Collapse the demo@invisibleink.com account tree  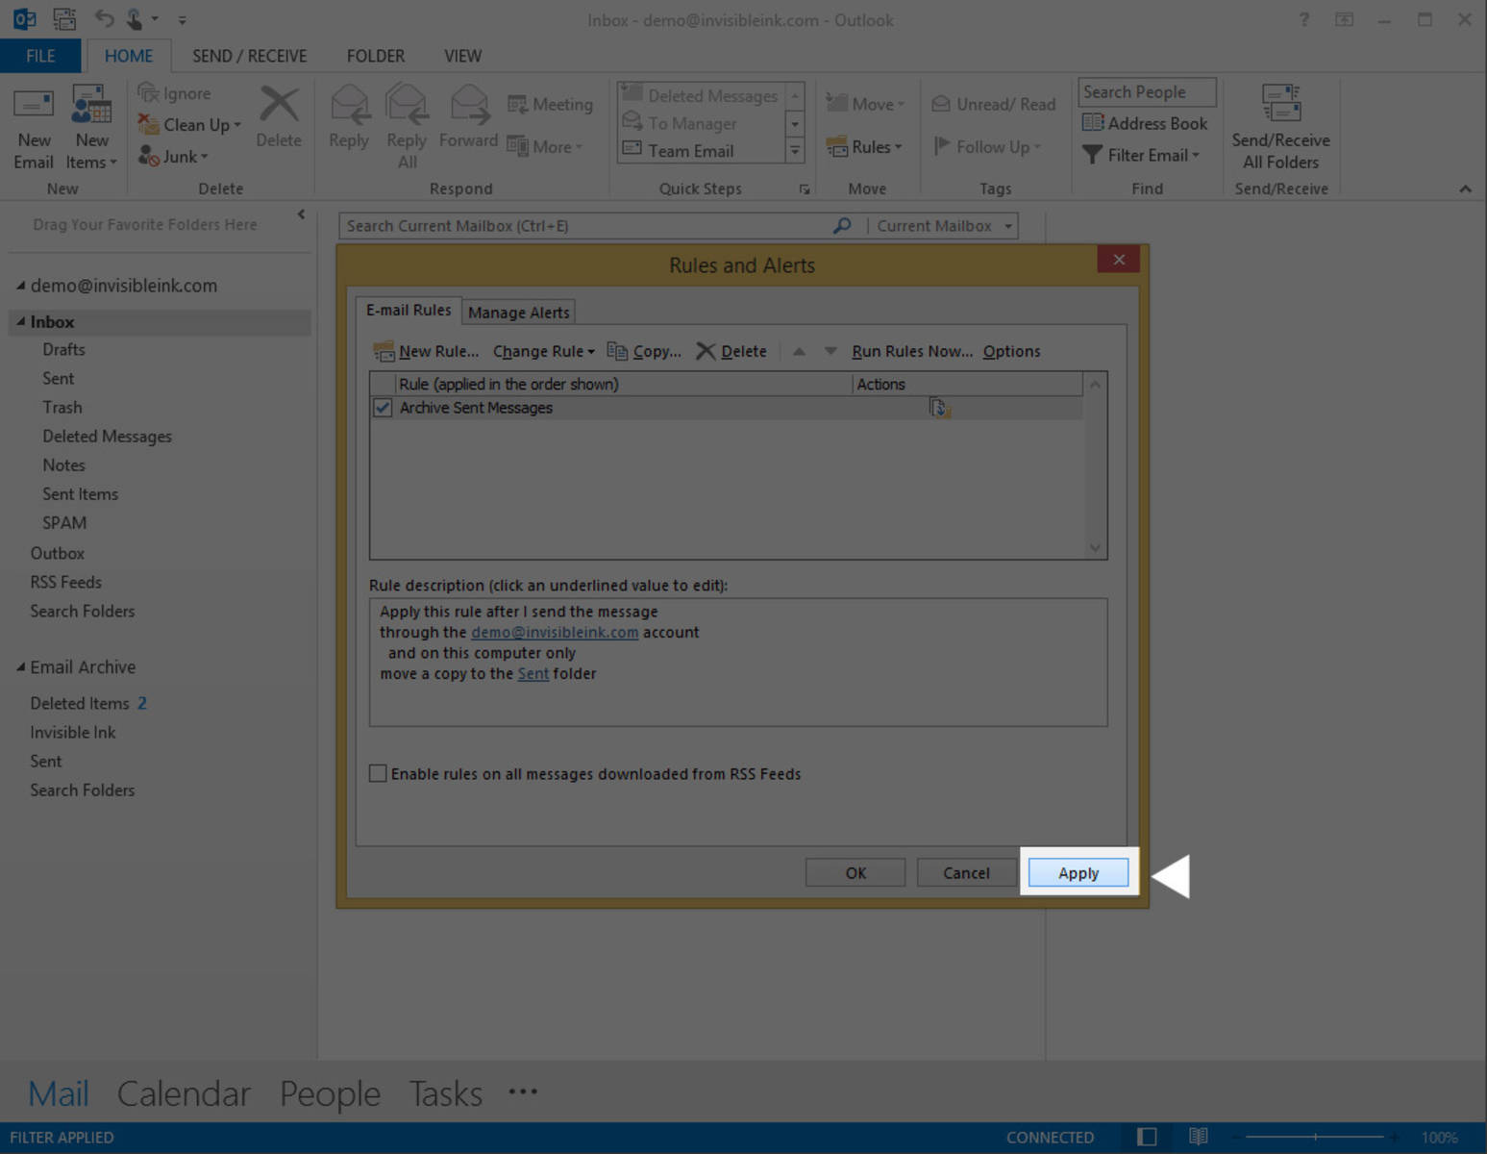(20, 286)
